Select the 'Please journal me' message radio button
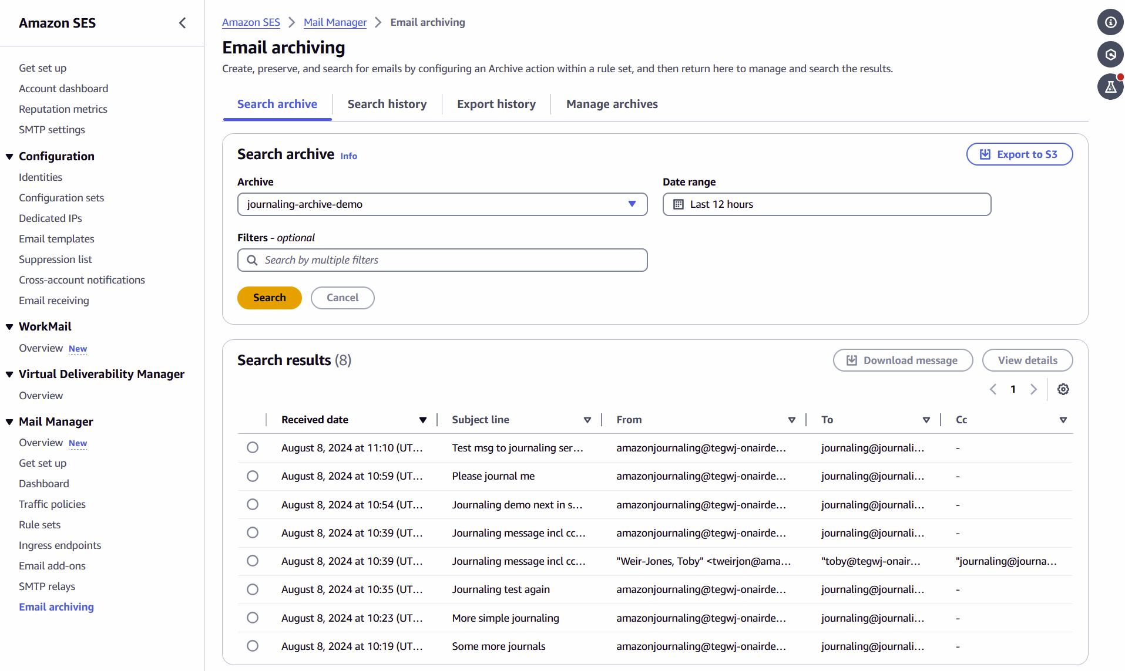Image resolution: width=1125 pixels, height=671 pixels. pyautogui.click(x=253, y=476)
